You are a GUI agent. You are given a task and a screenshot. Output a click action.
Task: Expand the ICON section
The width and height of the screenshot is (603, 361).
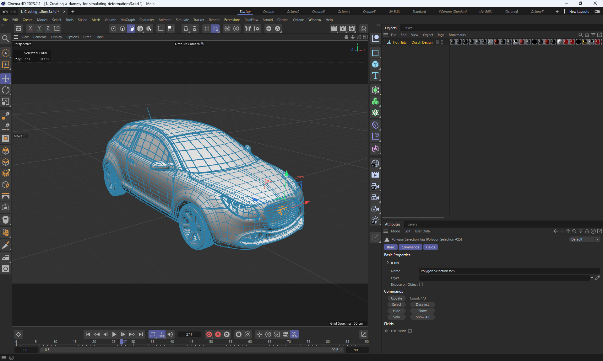(x=388, y=263)
